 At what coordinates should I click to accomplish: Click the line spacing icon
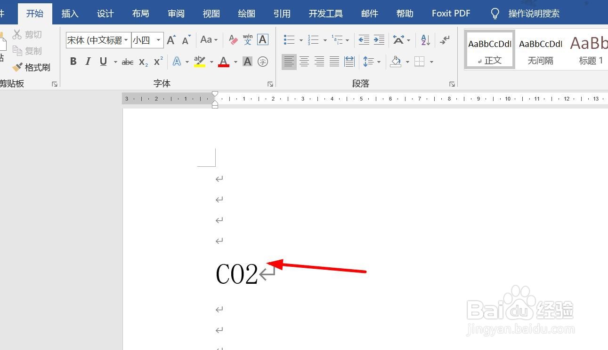click(369, 62)
